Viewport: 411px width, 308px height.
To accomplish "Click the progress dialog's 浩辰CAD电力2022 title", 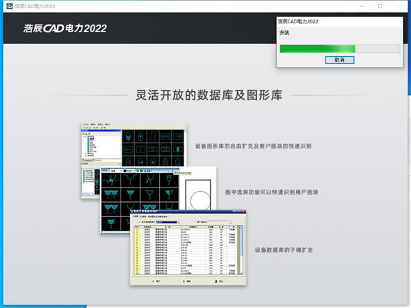I will click(x=299, y=22).
